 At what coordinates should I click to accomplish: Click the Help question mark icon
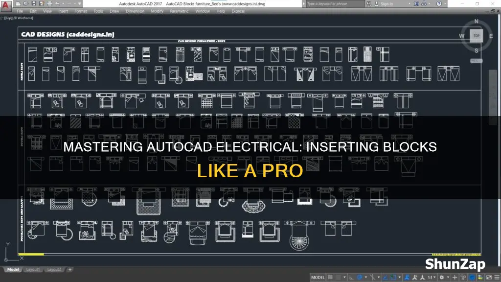point(439,4)
